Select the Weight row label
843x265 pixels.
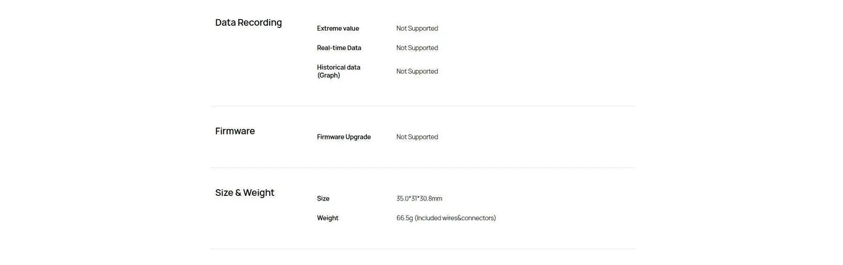(327, 218)
